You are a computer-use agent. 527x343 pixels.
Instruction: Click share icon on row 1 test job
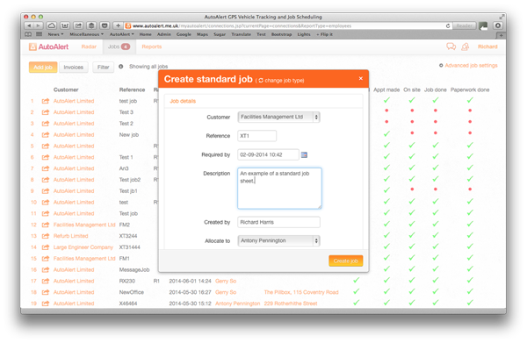pyautogui.click(x=46, y=101)
